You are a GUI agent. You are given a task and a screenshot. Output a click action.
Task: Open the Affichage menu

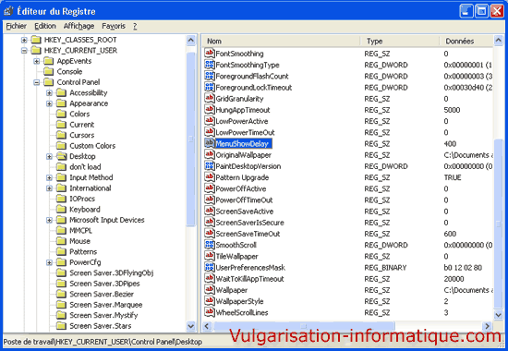(79, 26)
